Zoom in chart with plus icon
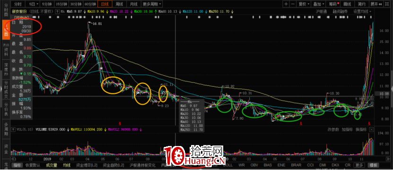The height and width of the screenshot is (170, 393). [x=286, y=4]
